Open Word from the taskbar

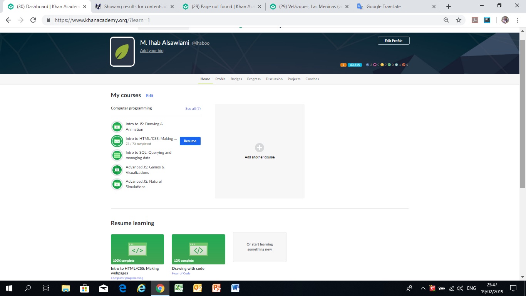pos(235,288)
